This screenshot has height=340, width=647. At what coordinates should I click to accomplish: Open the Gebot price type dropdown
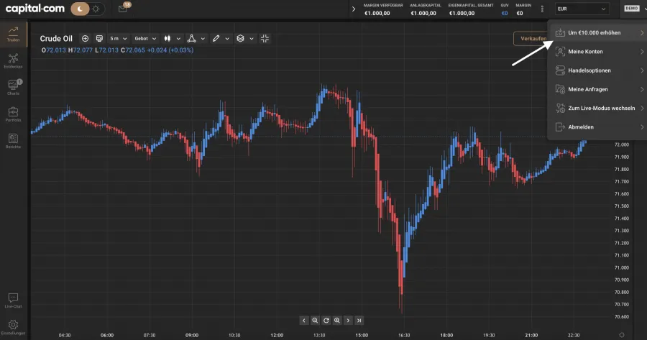[x=145, y=38]
